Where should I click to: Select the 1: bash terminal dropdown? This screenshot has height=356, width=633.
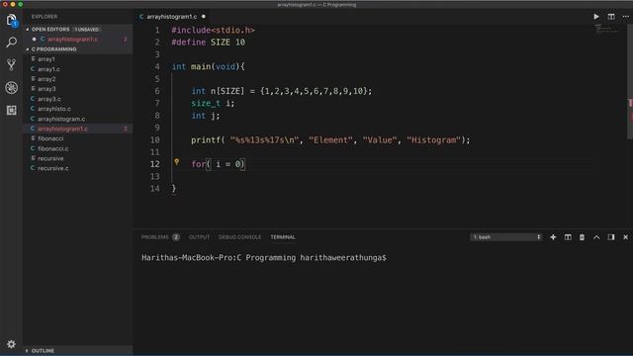click(505, 237)
